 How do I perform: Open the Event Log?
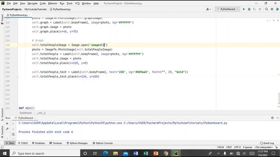(x=267, y=143)
